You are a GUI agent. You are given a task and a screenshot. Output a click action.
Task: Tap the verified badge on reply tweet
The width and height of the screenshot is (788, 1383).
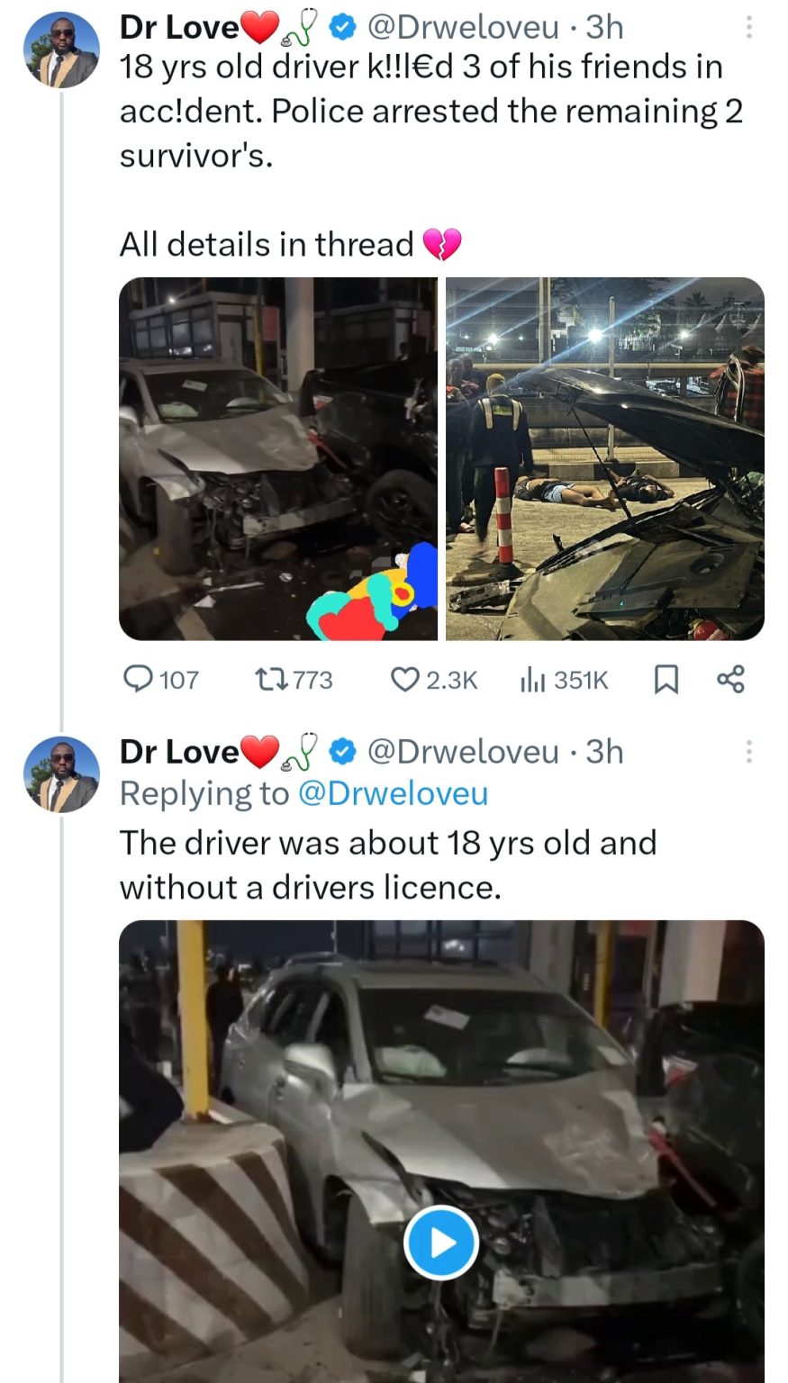coord(342,751)
